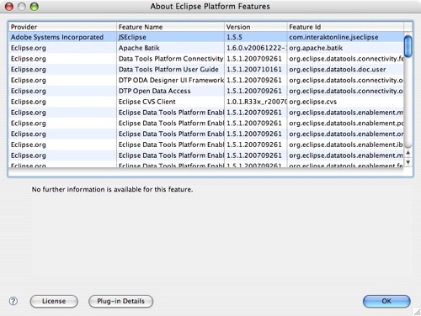421x316 pixels.
Task: Select the Apache Batik row
Action: pyautogui.click(x=206, y=48)
